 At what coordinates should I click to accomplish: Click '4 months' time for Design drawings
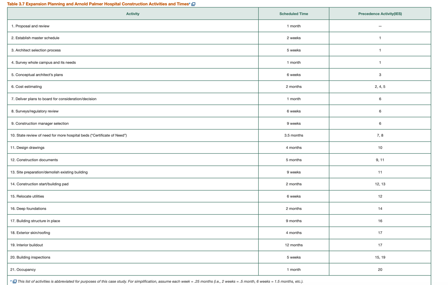[294, 148]
